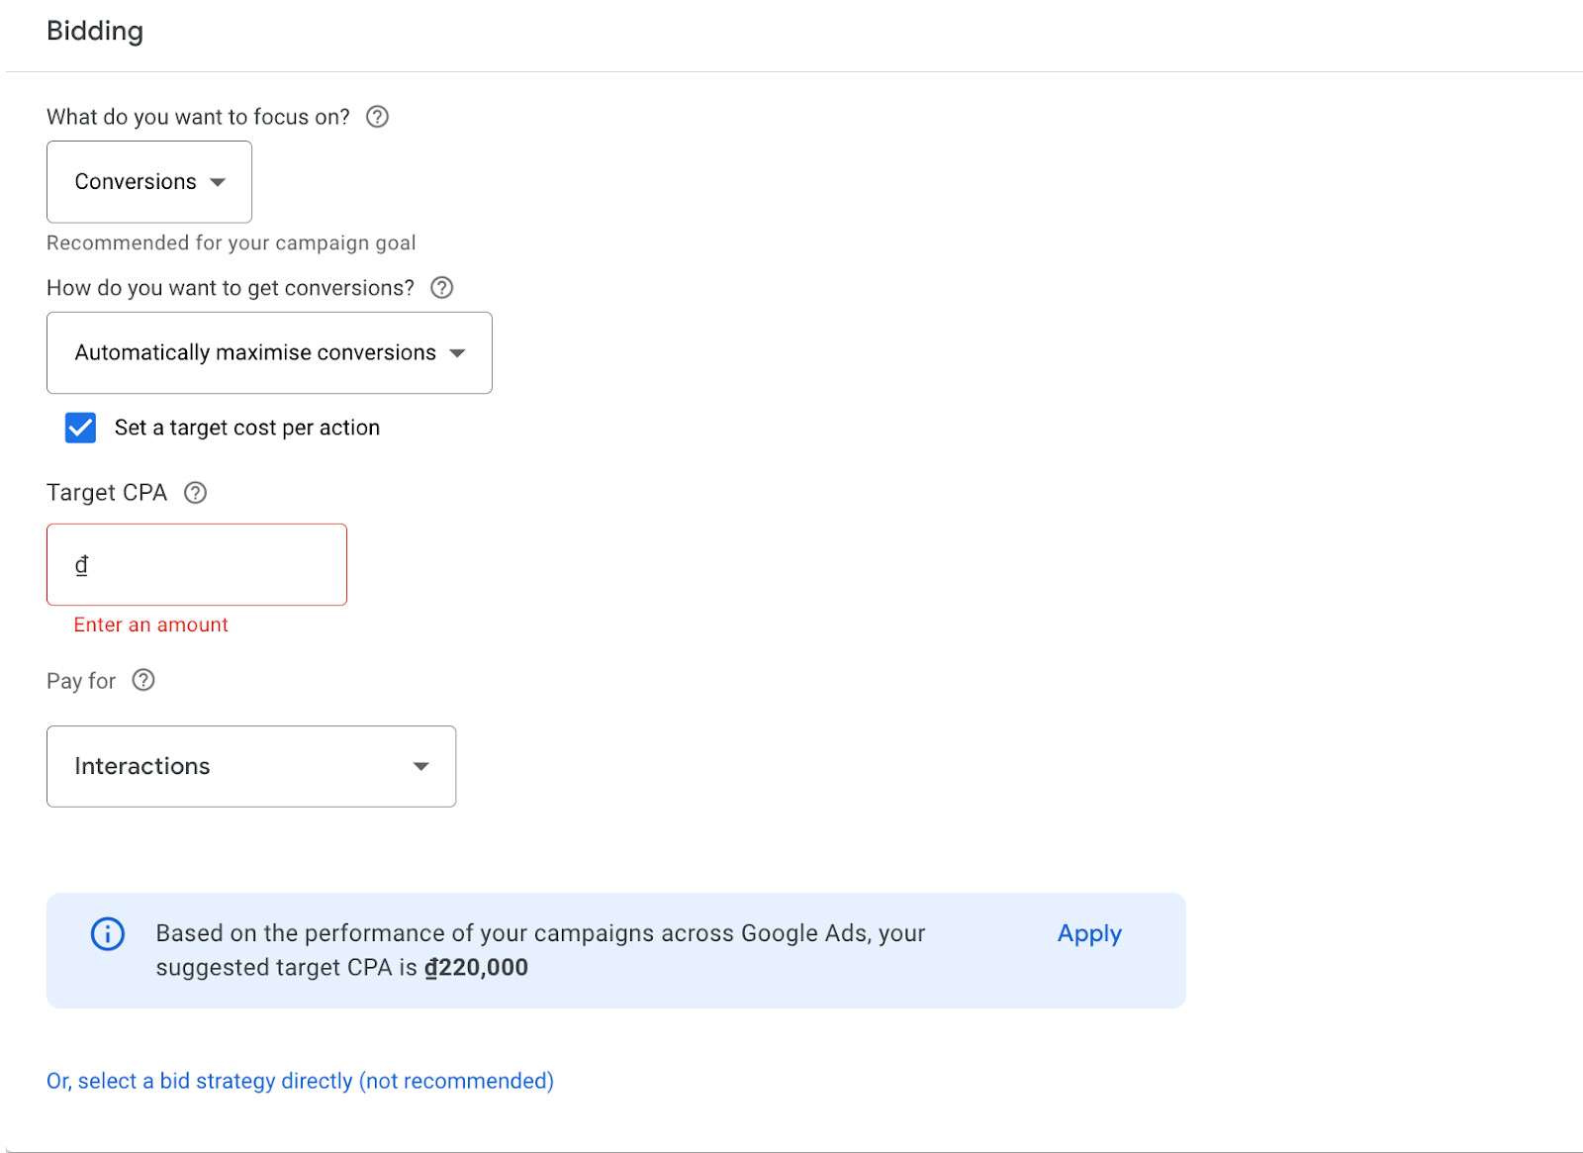Click the 'Enter an amount' error text
This screenshot has width=1583, height=1153.
[150, 625]
